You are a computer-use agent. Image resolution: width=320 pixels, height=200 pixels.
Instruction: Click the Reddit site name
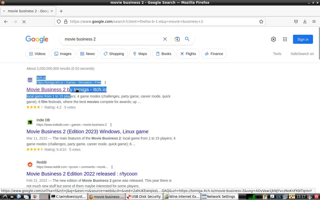click(41, 162)
